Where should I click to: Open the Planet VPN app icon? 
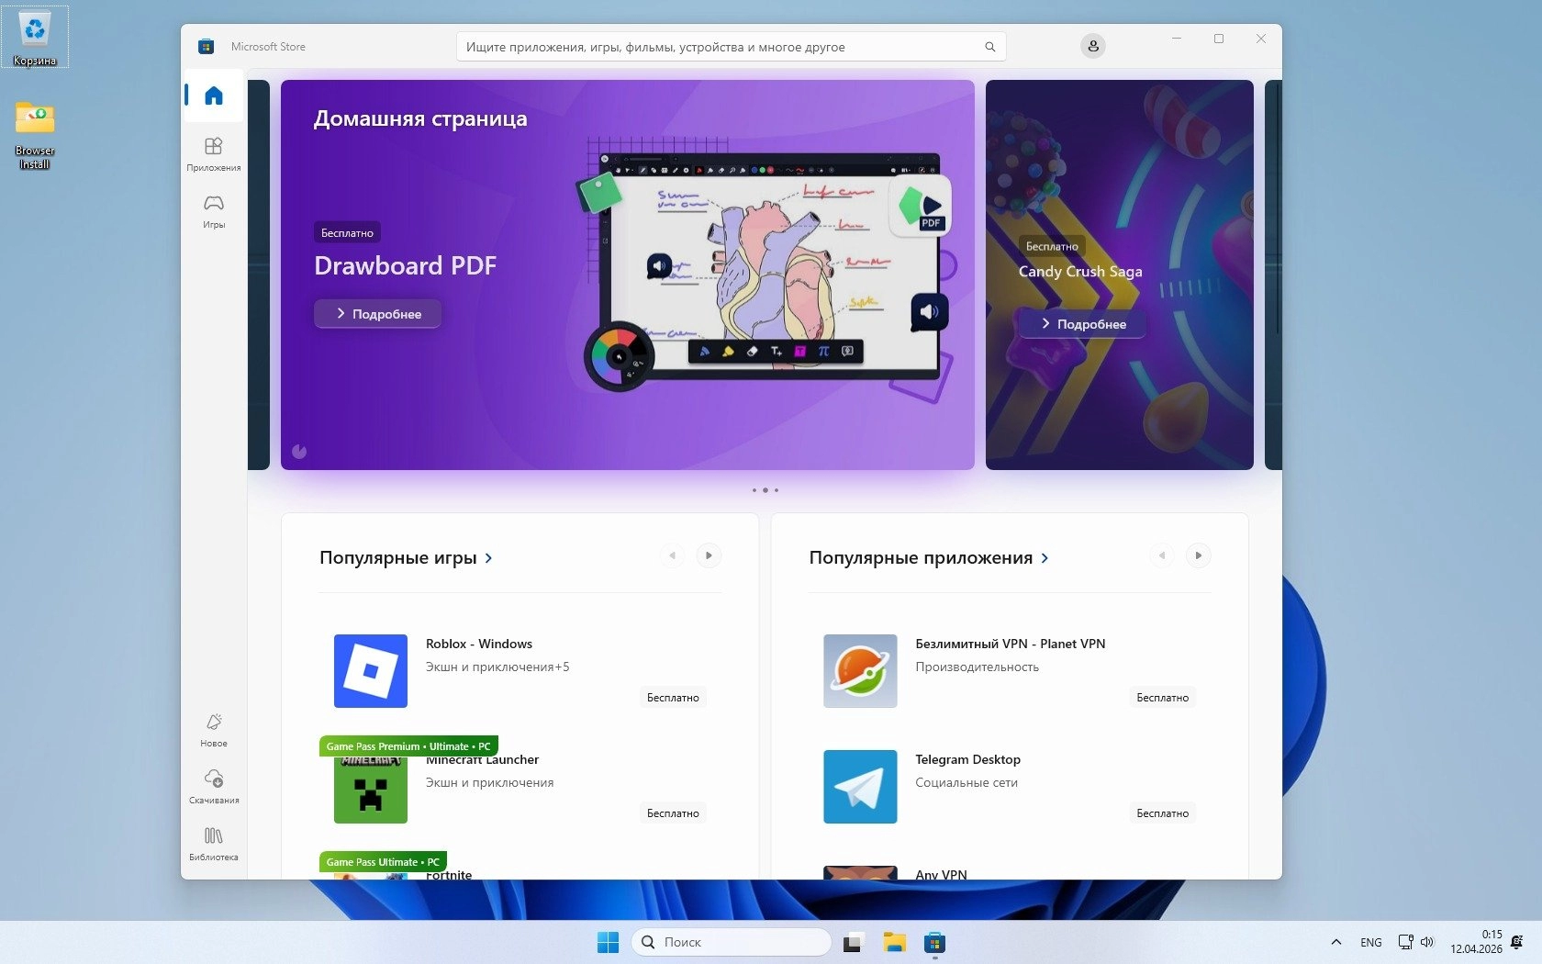coord(860,671)
